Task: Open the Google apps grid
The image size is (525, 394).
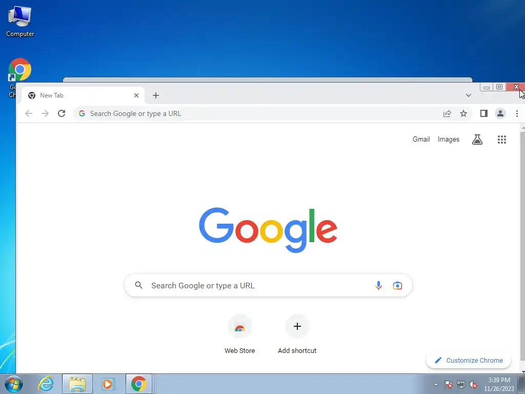Action: 501,140
